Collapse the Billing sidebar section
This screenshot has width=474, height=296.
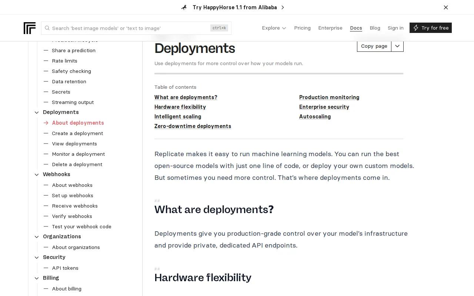[37, 278]
